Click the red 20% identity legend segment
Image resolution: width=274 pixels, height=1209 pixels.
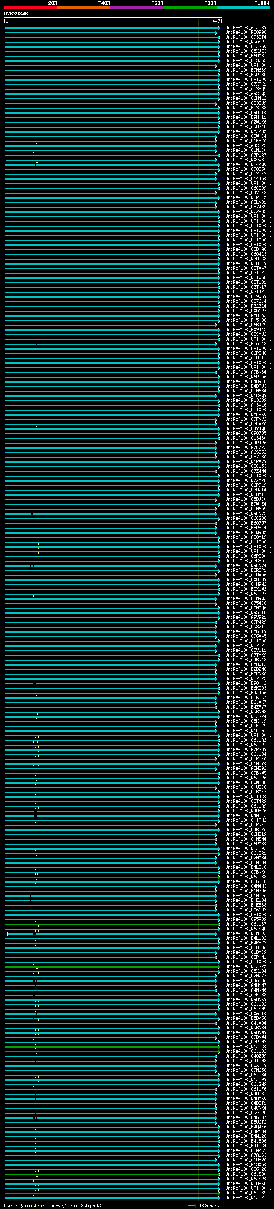click(30, 8)
